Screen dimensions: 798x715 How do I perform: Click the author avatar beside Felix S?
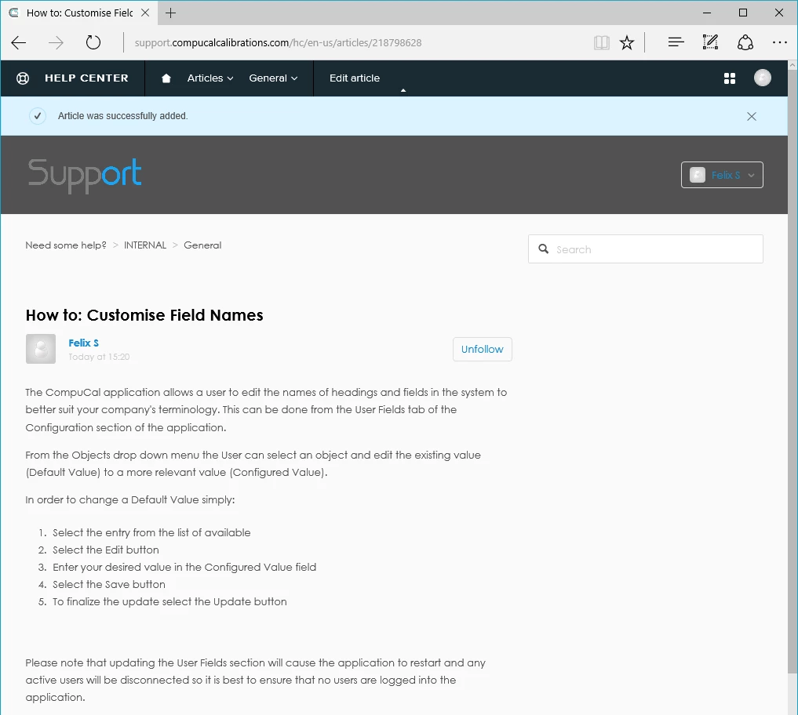pos(41,349)
